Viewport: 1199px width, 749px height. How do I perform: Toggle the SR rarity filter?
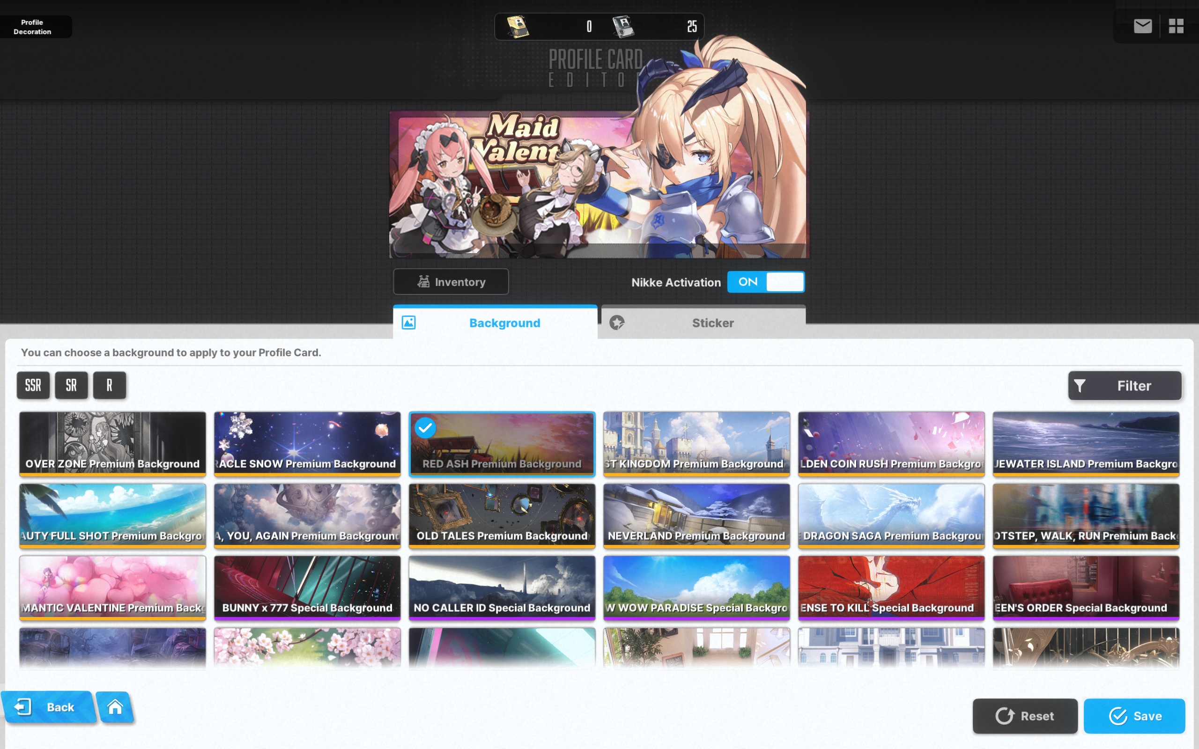tap(71, 385)
